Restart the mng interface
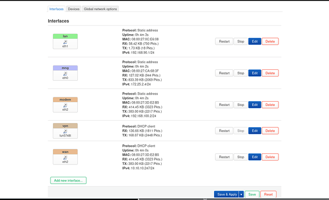 coord(224,73)
